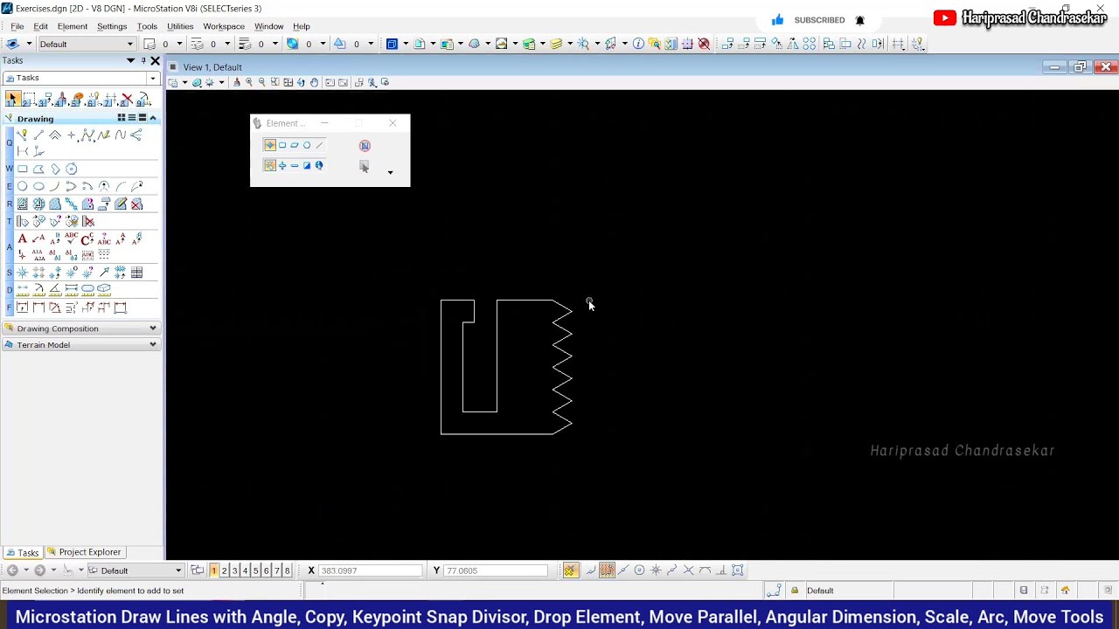Open the Utilities menu
This screenshot has width=1119, height=629.
point(180,26)
